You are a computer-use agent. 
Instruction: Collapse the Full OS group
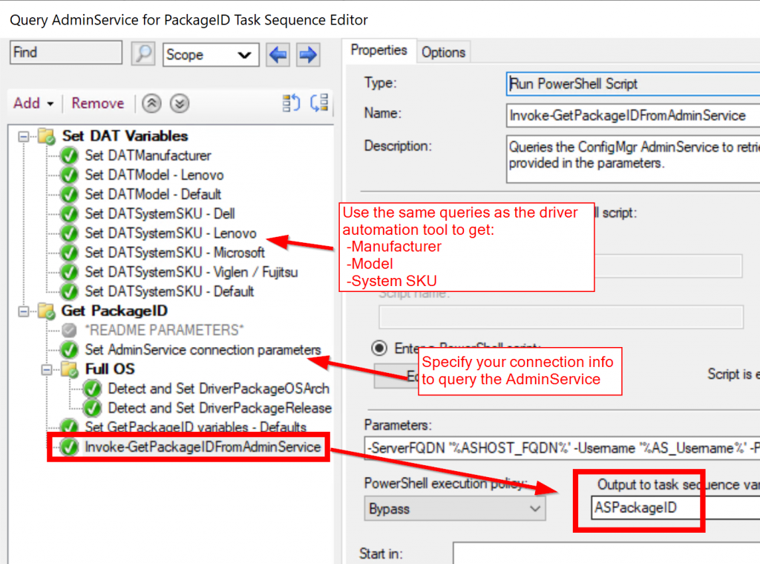[47, 369]
